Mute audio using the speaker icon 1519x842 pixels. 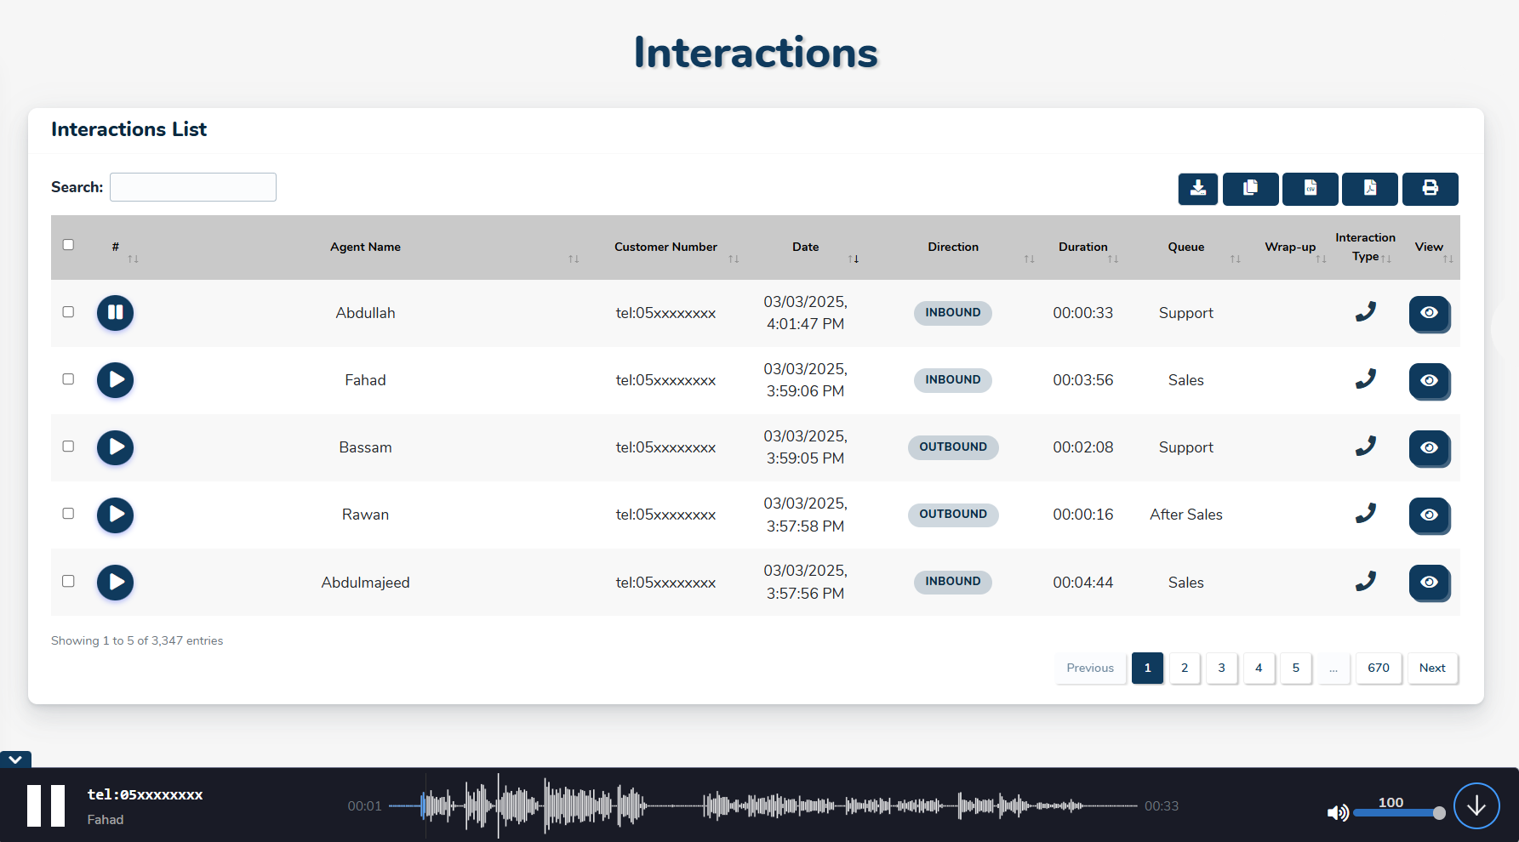(1337, 813)
